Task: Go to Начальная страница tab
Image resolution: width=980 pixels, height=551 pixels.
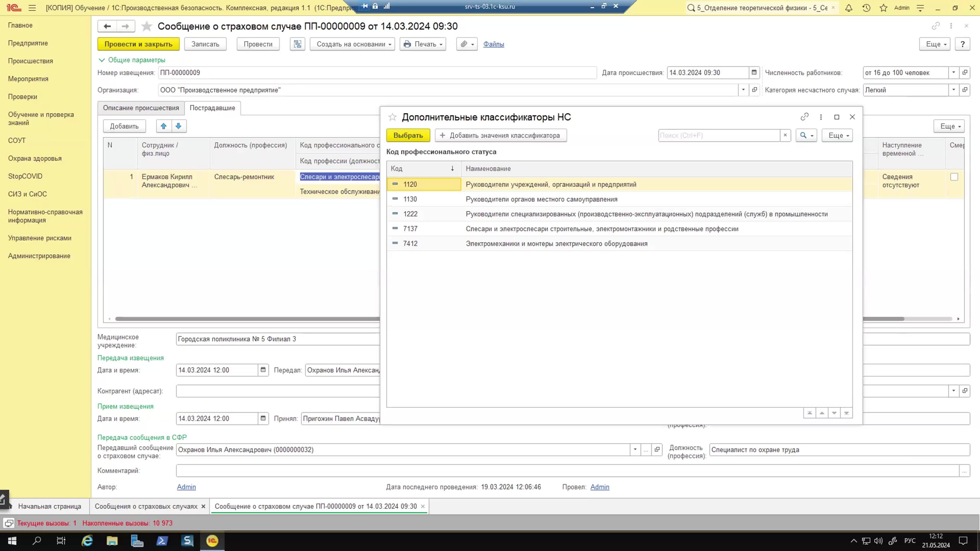Action: click(x=50, y=507)
